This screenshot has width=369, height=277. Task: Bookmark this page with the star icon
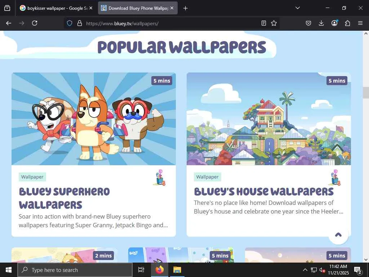point(274,23)
